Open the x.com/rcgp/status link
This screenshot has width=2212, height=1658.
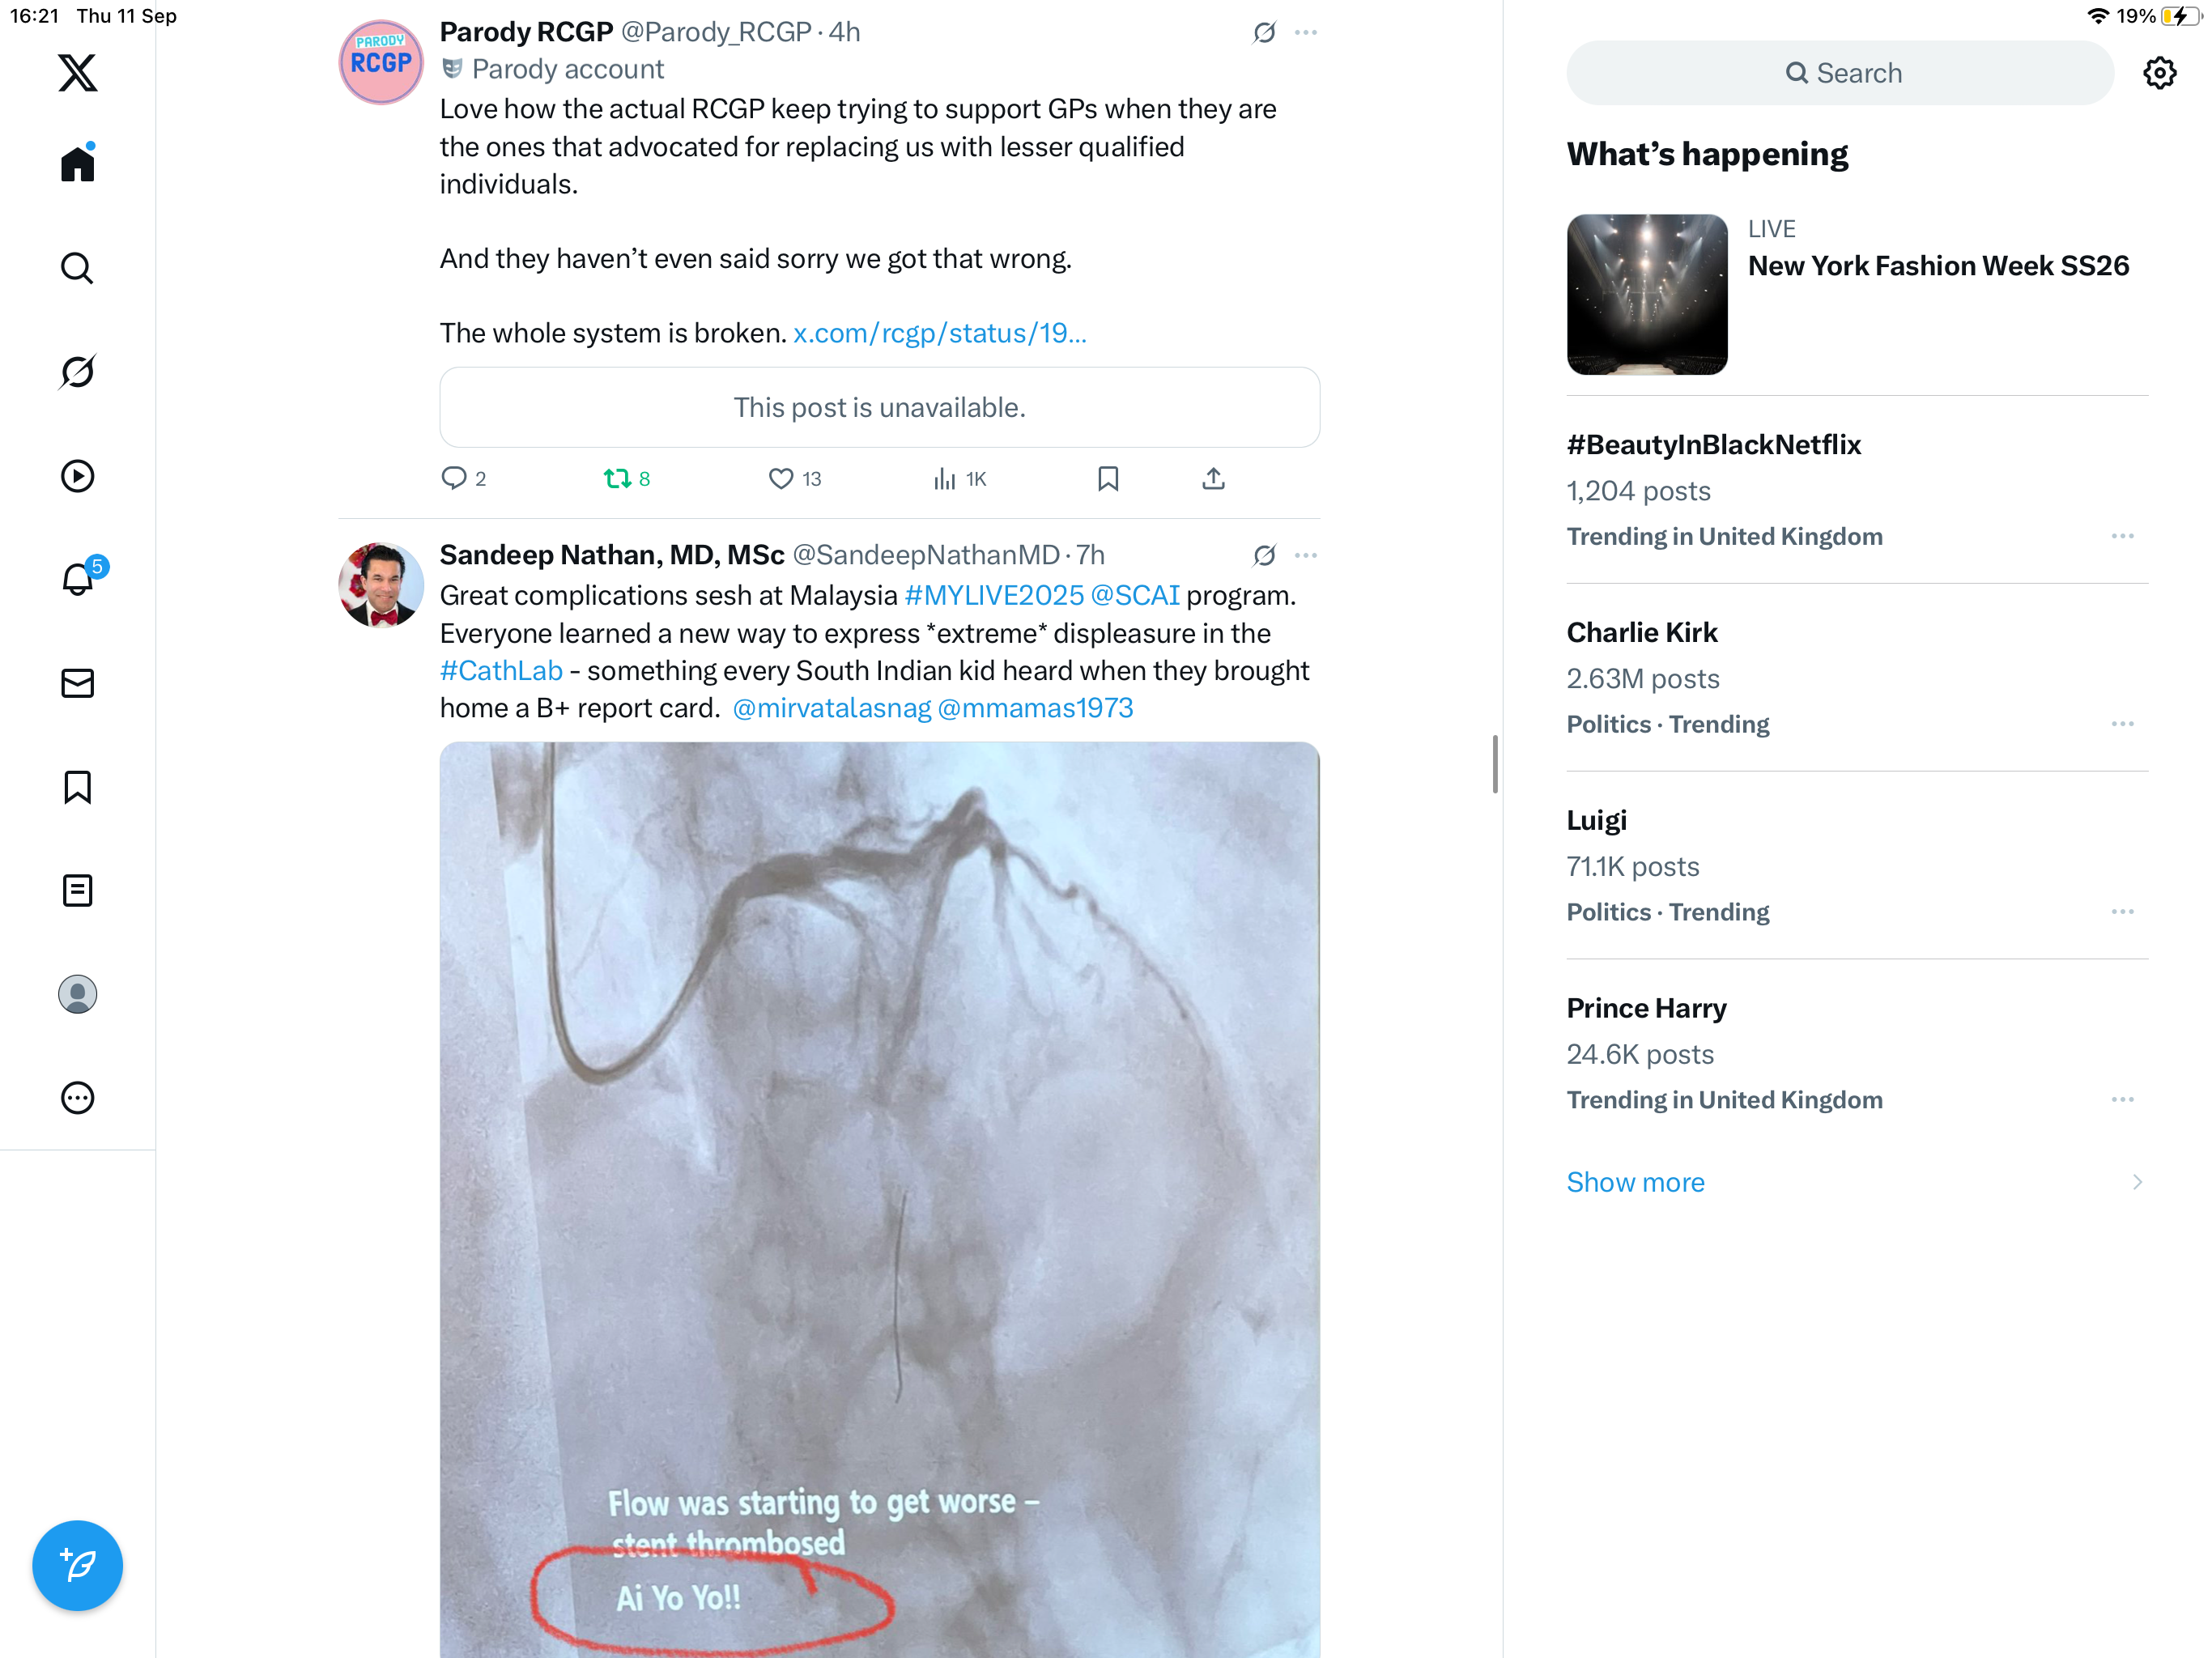coord(939,333)
